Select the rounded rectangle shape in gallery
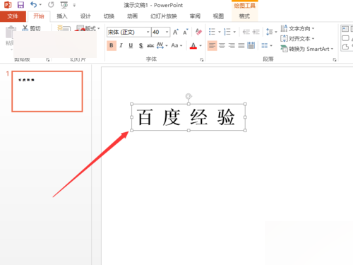 345,38
